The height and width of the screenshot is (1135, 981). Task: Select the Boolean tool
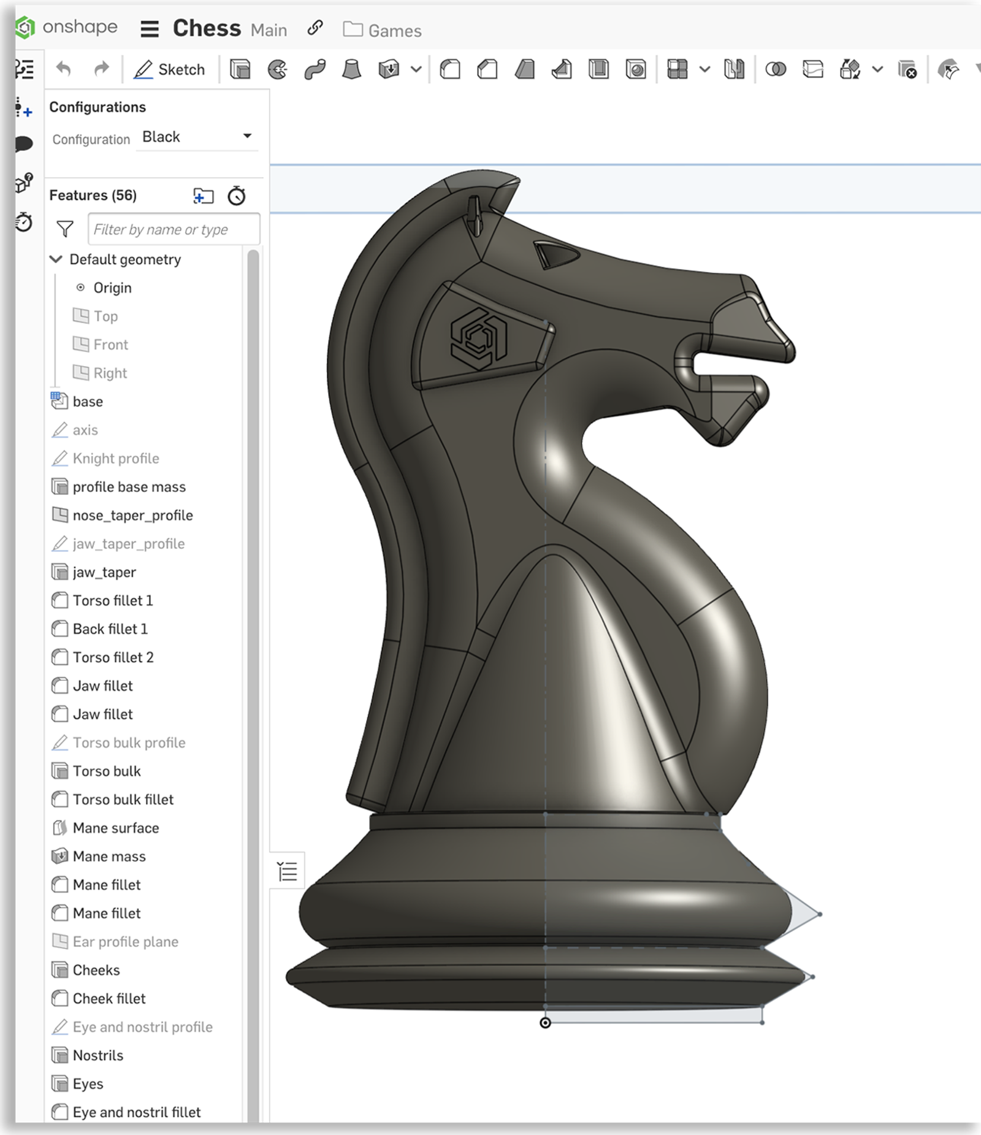click(x=776, y=69)
